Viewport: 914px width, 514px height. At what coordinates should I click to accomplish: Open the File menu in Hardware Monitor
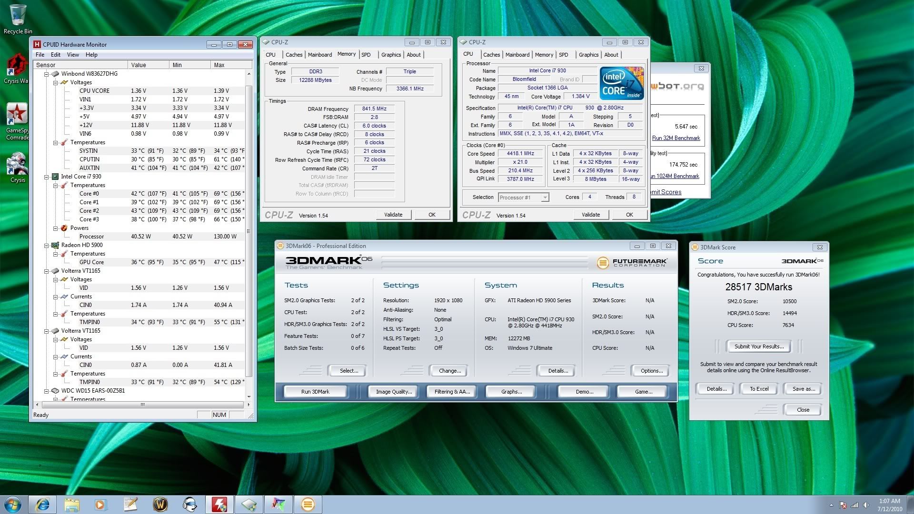40,55
